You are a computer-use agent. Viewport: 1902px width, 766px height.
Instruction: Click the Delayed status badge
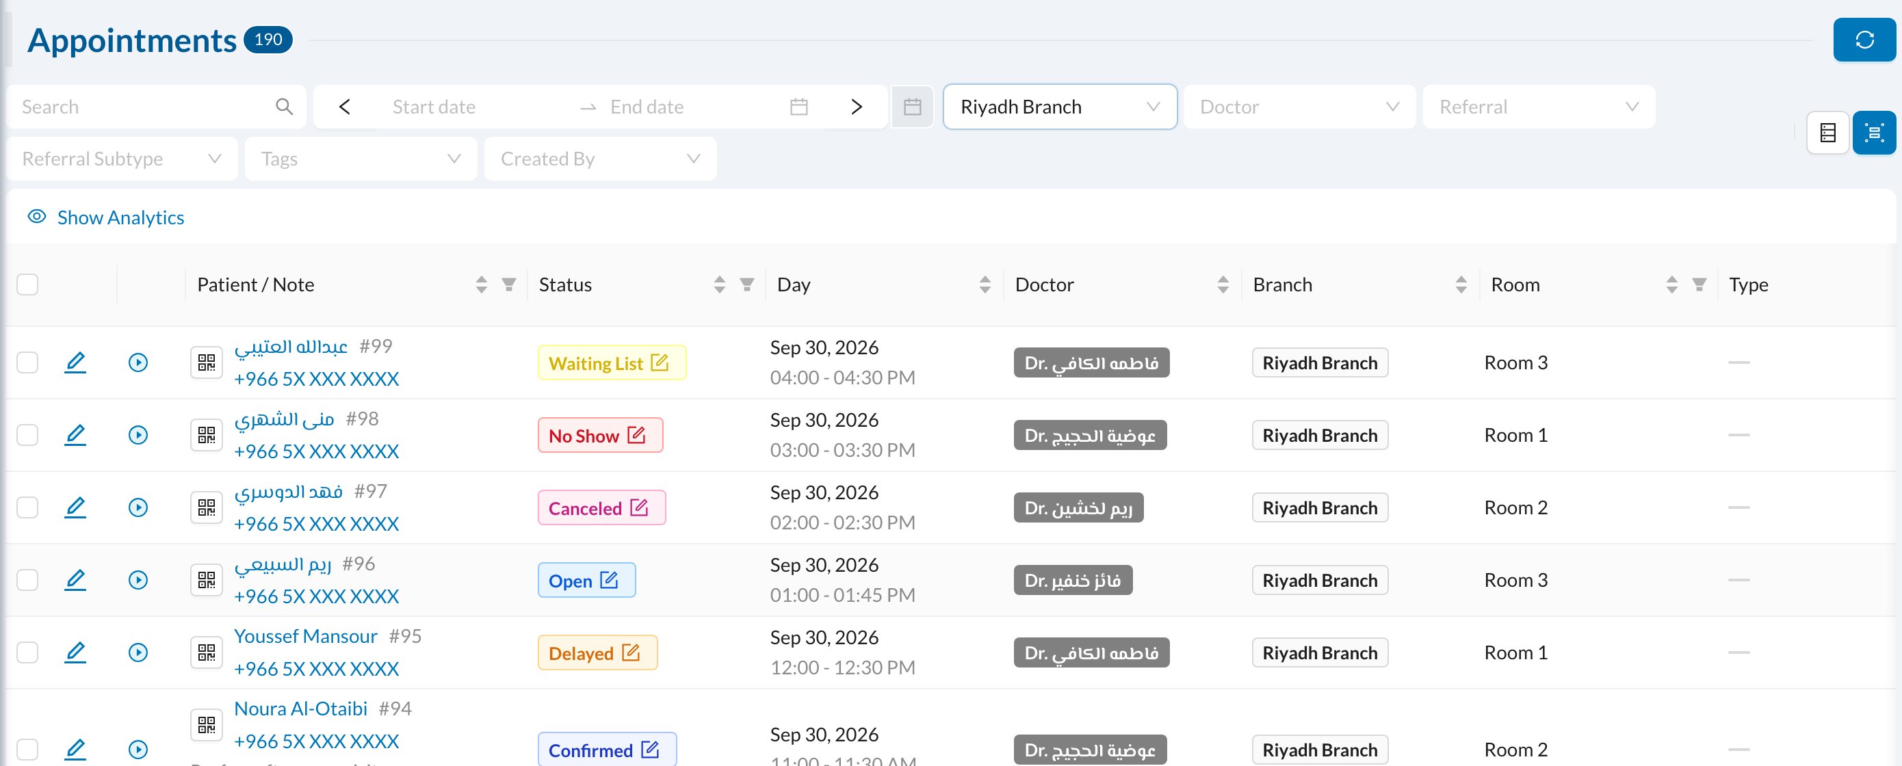click(x=597, y=652)
